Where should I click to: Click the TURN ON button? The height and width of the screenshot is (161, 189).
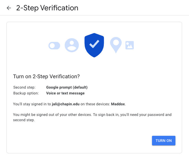pyautogui.click(x=163, y=141)
